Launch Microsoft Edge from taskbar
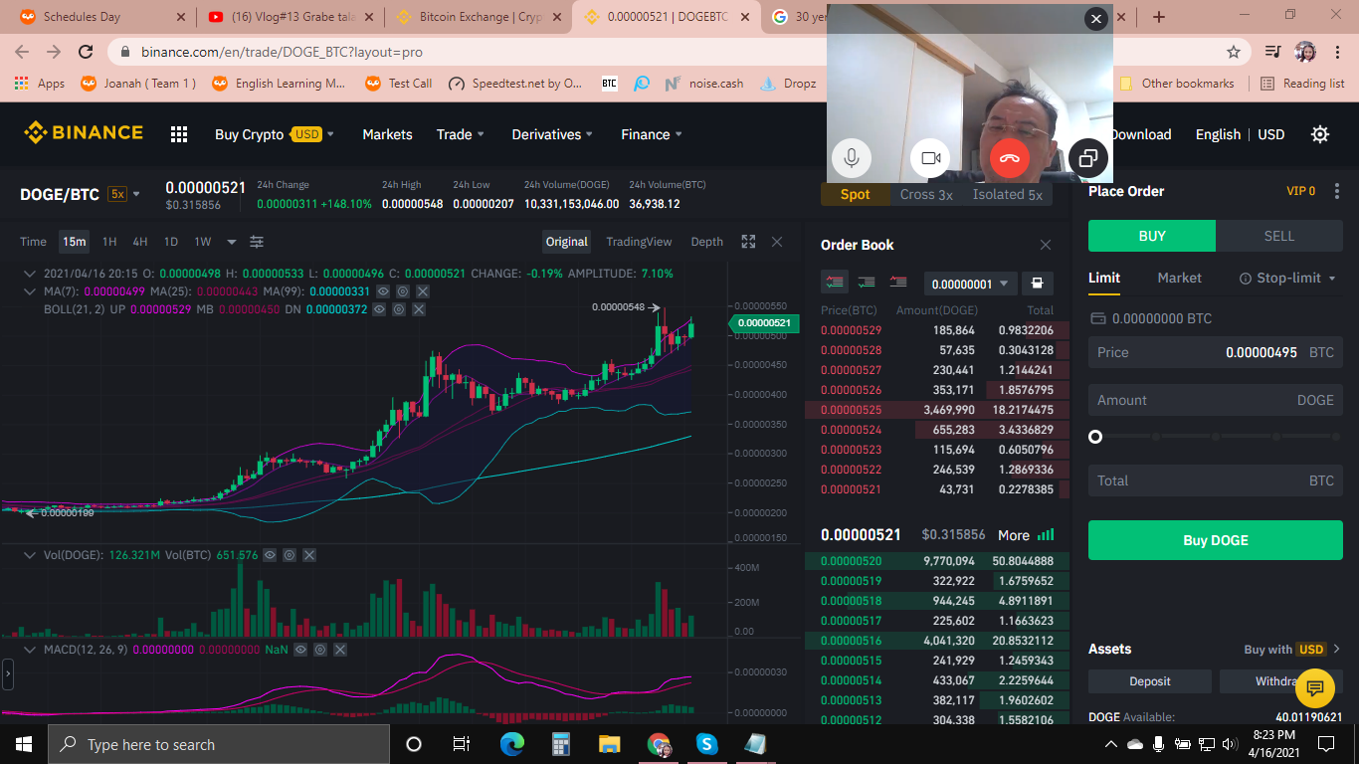This screenshot has width=1359, height=764. pos(511,744)
